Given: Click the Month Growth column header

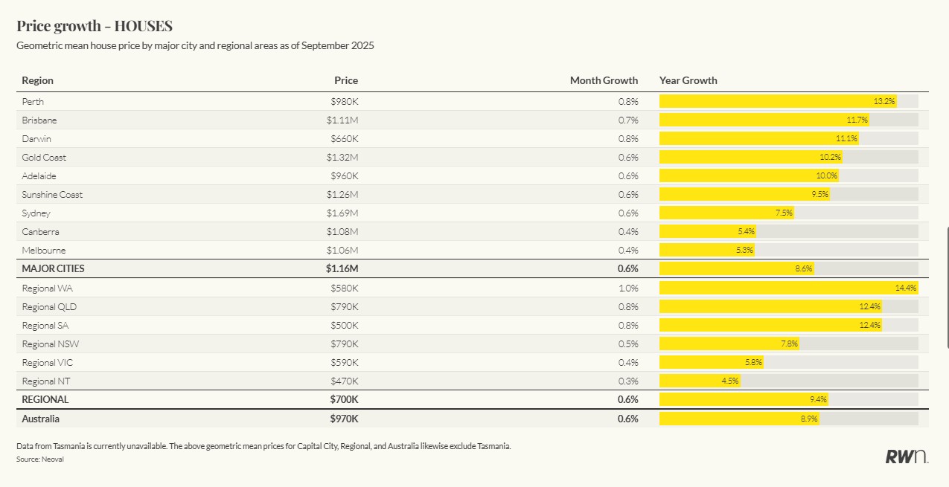Looking at the screenshot, I should click(604, 80).
